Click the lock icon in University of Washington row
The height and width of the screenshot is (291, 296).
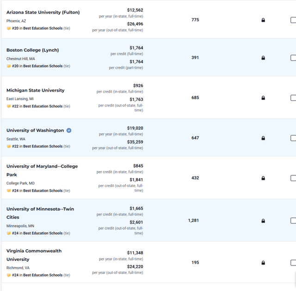click(x=263, y=138)
